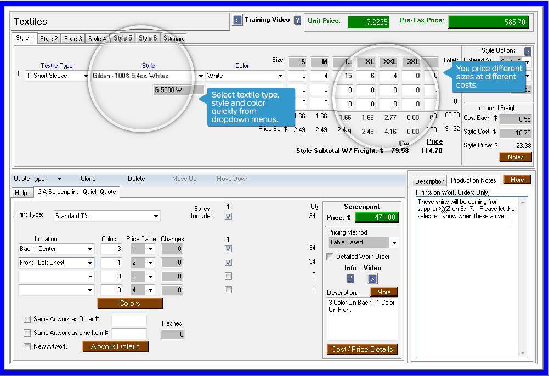This screenshot has height=376, width=549.
Task: Open the Production Notes tab
Action: click(x=473, y=180)
